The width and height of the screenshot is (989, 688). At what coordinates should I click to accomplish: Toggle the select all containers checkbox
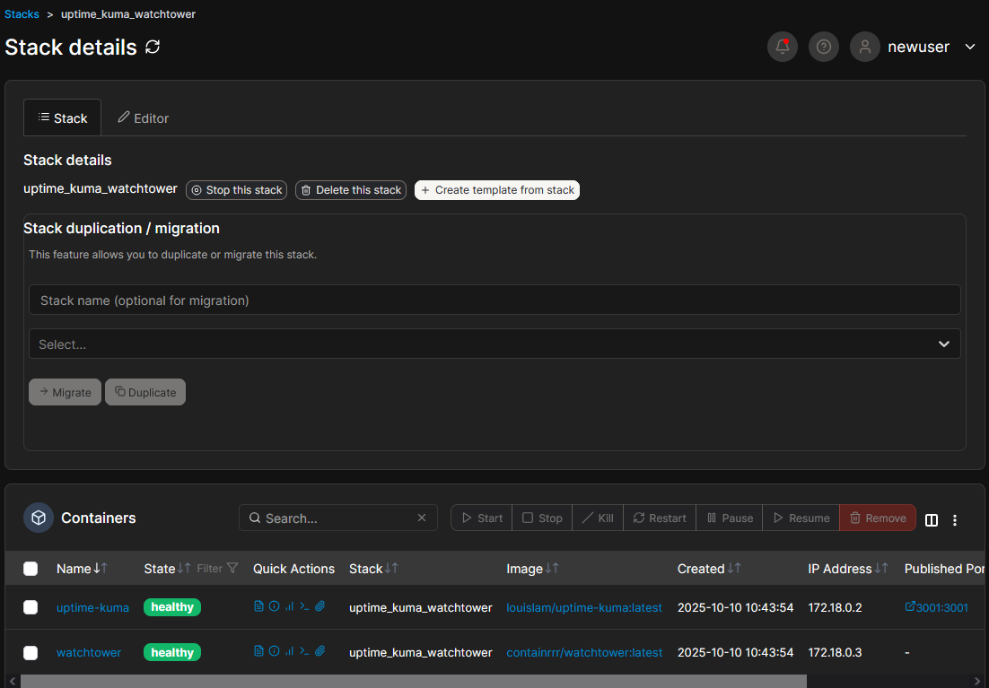[31, 569]
